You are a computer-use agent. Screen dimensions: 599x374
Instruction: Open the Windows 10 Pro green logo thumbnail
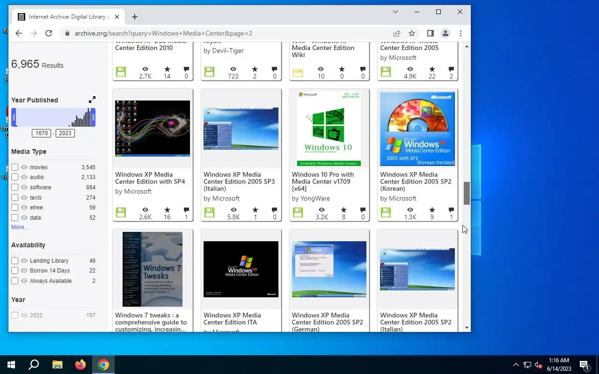(x=329, y=129)
